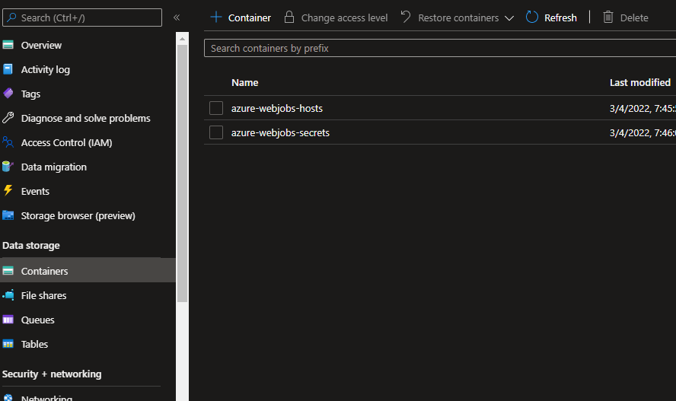
Task: Sort by Last modified column header
Action: pos(640,83)
